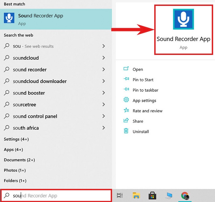Select Pin to taskbar option
This screenshot has width=215, height=202.
(145, 90)
